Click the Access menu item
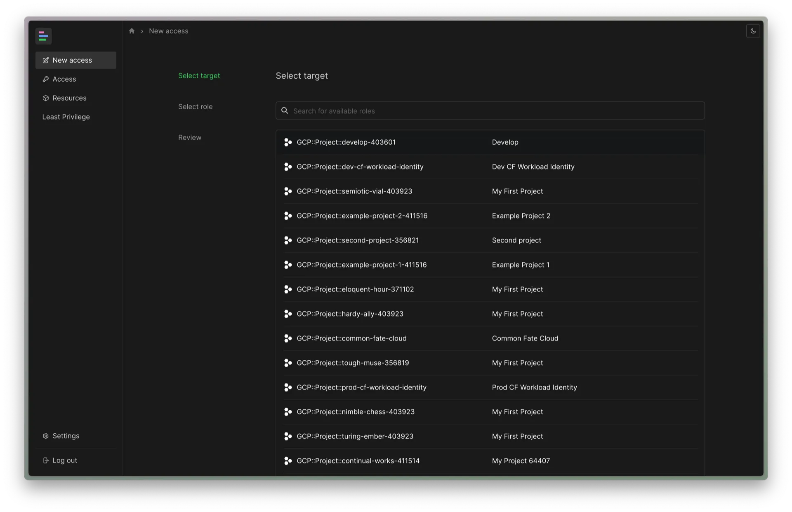The image size is (792, 512). (x=64, y=78)
